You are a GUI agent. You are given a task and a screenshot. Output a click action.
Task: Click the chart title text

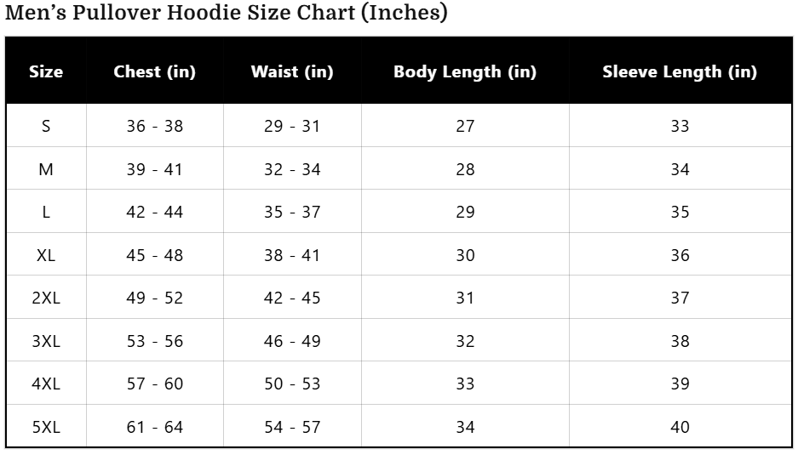pos(227,14)
